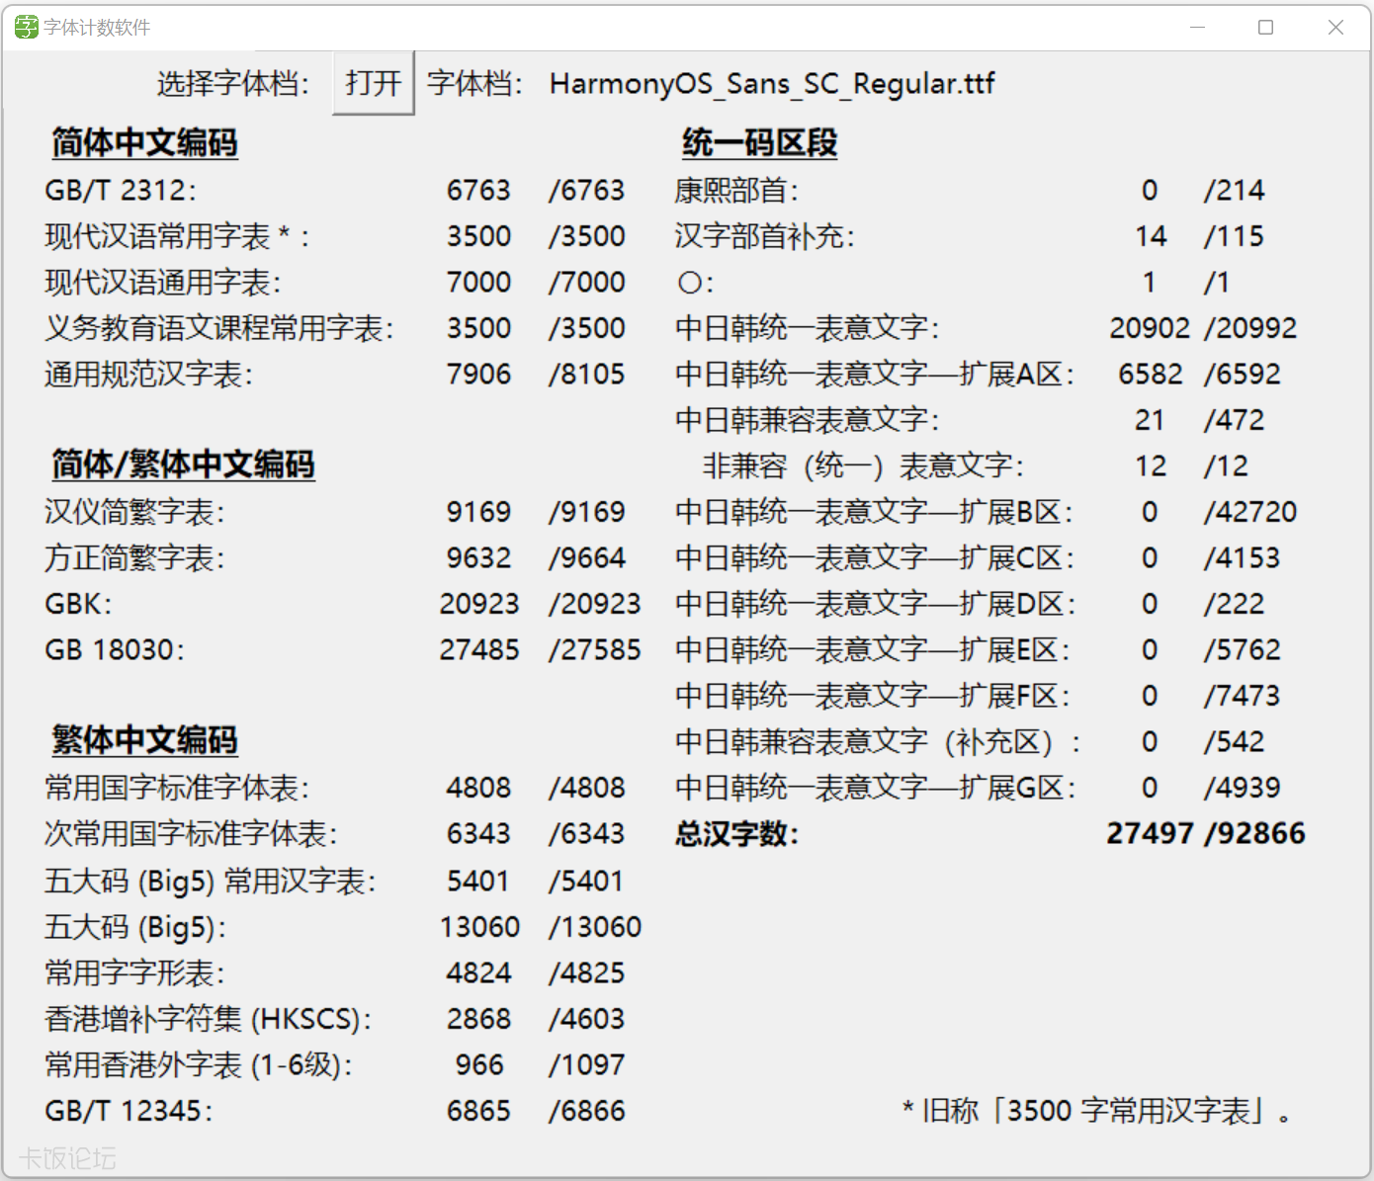Click the 扩展G区 row label

pyautogui.click(x=876, y=788)
